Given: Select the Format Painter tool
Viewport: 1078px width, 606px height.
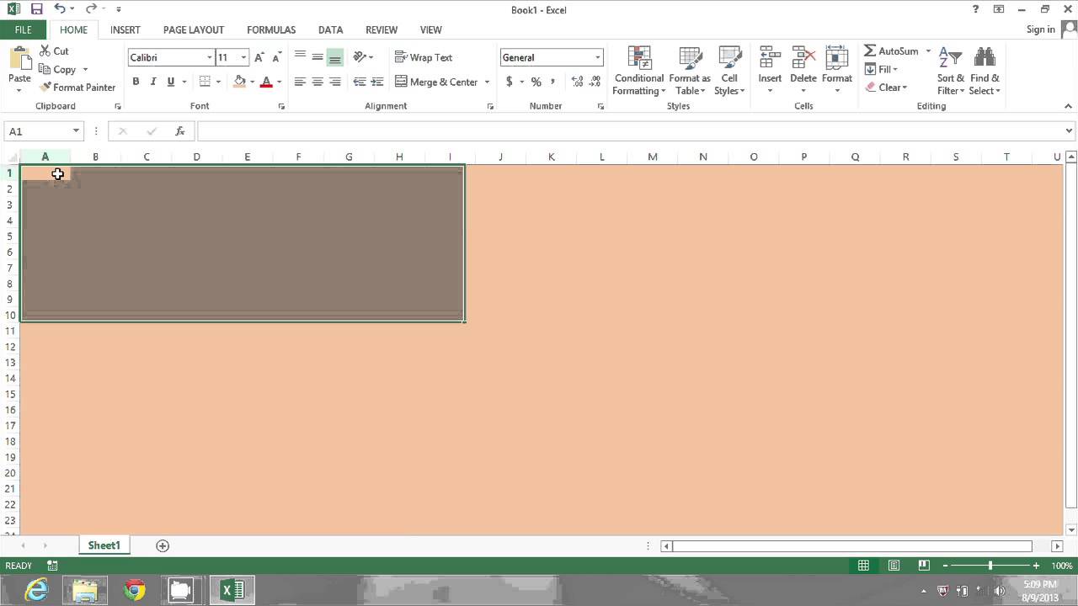Looking at the screenshot, I should [77, 87].
